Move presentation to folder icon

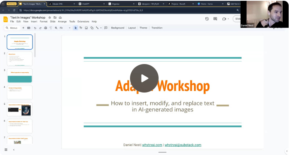(55, 17)
